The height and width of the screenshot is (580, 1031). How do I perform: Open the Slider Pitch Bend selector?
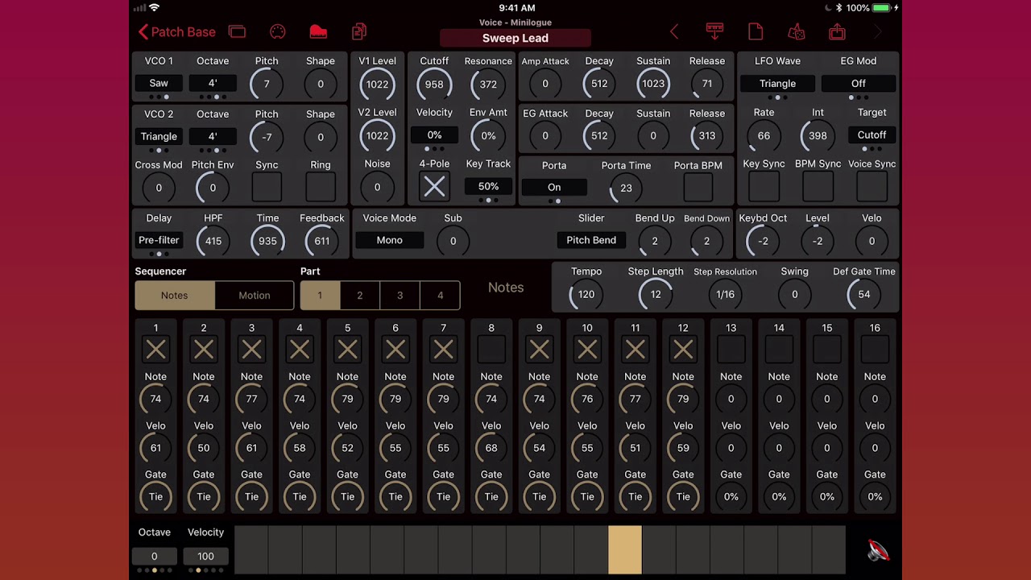(x=591, y=240)
